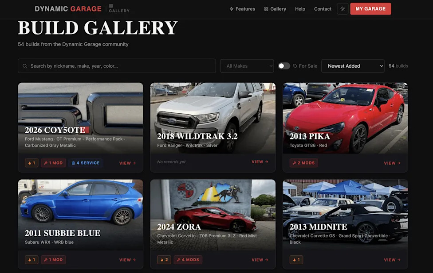Click the 2011 SUBBIE BLUE title
Viewport: 433px width, 273px height.
[x=63, y=233]
